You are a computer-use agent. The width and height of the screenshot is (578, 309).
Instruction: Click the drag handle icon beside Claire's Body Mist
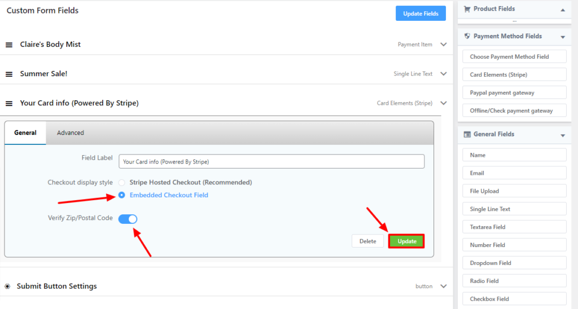click(x=9, y=45)
